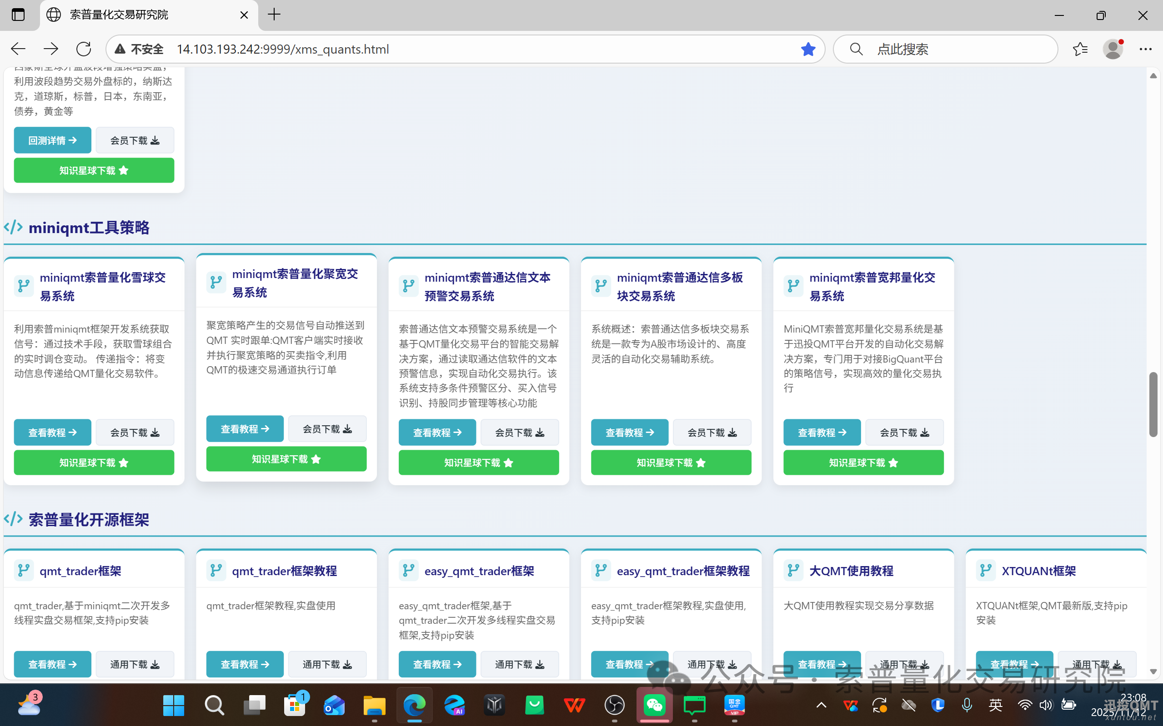Open the Favorites list in the toolbar
Screen dimensions: 1163x726
1081,49
